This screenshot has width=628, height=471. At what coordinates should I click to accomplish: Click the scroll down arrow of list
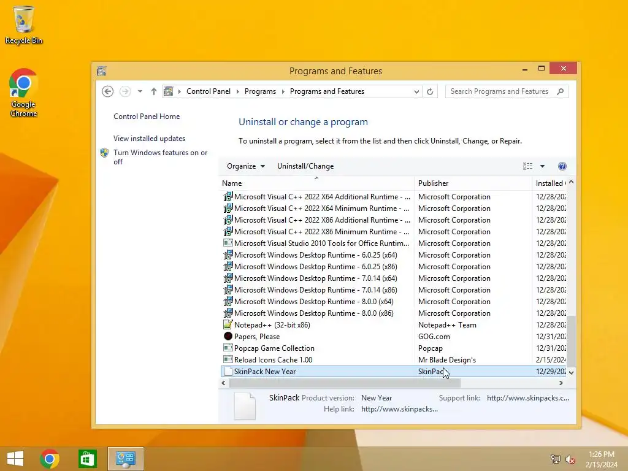pos(571,372)
